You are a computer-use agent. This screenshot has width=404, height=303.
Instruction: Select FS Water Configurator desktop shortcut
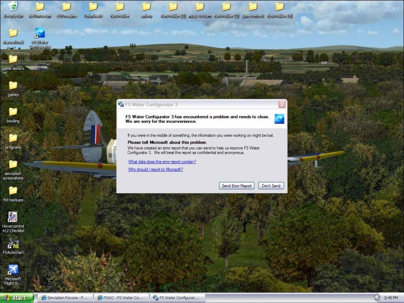(x=40, y=38)
